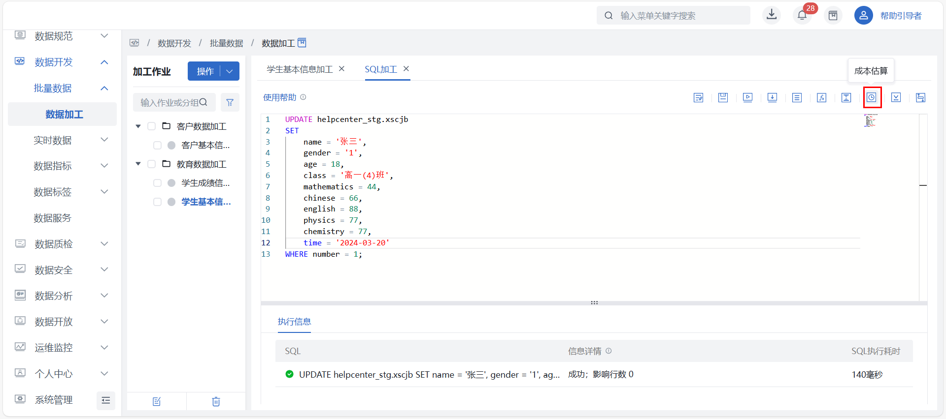Click the filter funnel icon in job panel
This screenshot has height=419, width=946.
tap(230, 102)
